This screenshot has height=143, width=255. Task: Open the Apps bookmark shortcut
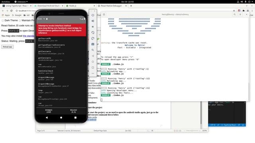coord(6,15)
